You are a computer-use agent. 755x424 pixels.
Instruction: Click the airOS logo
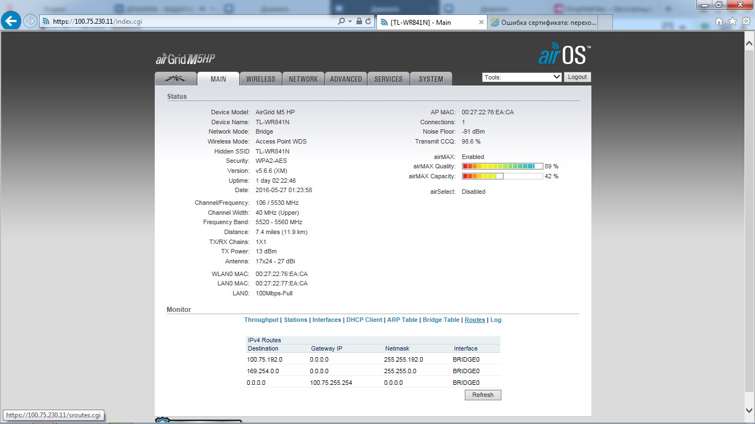coord(564,55)
